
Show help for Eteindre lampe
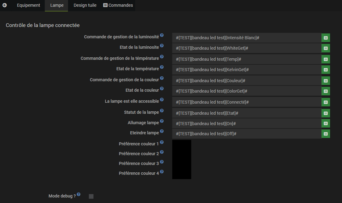click(x=162, y=131)
